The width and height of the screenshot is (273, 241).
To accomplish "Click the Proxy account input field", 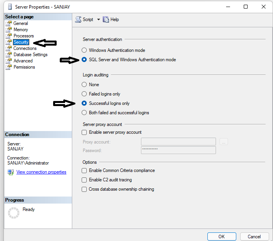I will [x=178, y=142].
